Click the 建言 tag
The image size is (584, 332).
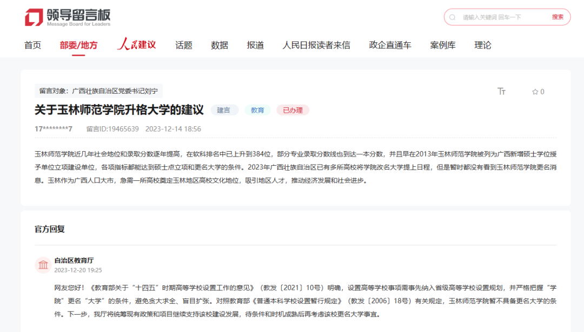click(x=224, y=110)
